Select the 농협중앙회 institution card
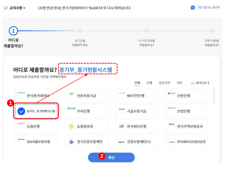The image size is (225, 172). (86, 126)
